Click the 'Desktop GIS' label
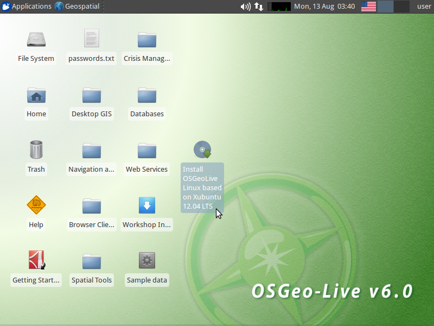 click(x=92, y=114)
